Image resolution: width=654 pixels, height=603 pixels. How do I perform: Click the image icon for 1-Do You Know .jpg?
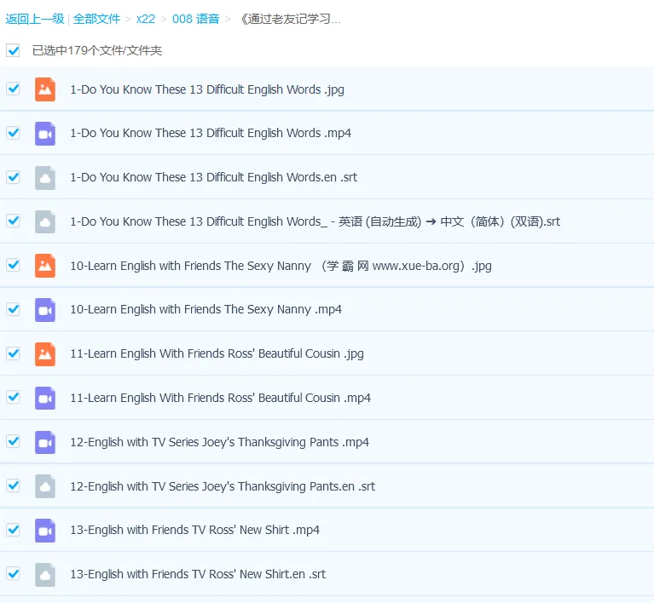click(x=45, y=89)
